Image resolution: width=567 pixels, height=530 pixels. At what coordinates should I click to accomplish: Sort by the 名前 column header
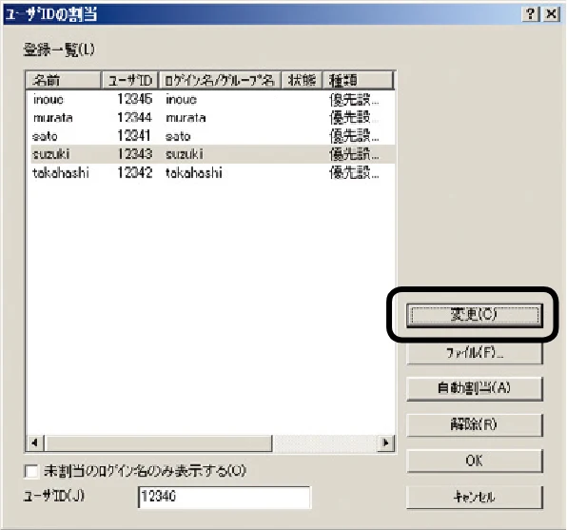coord(63,80)
